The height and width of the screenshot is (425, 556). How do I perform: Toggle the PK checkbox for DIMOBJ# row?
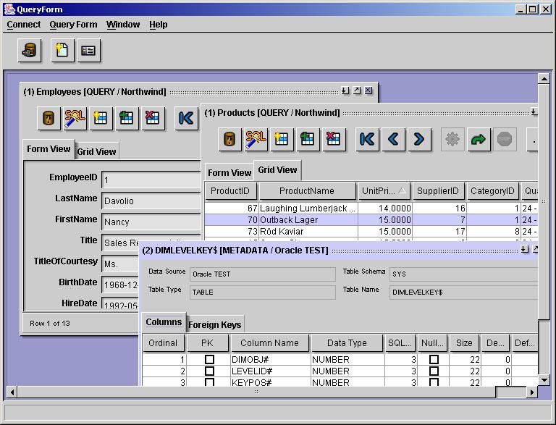pyautogui.click(x=209, y=359)
